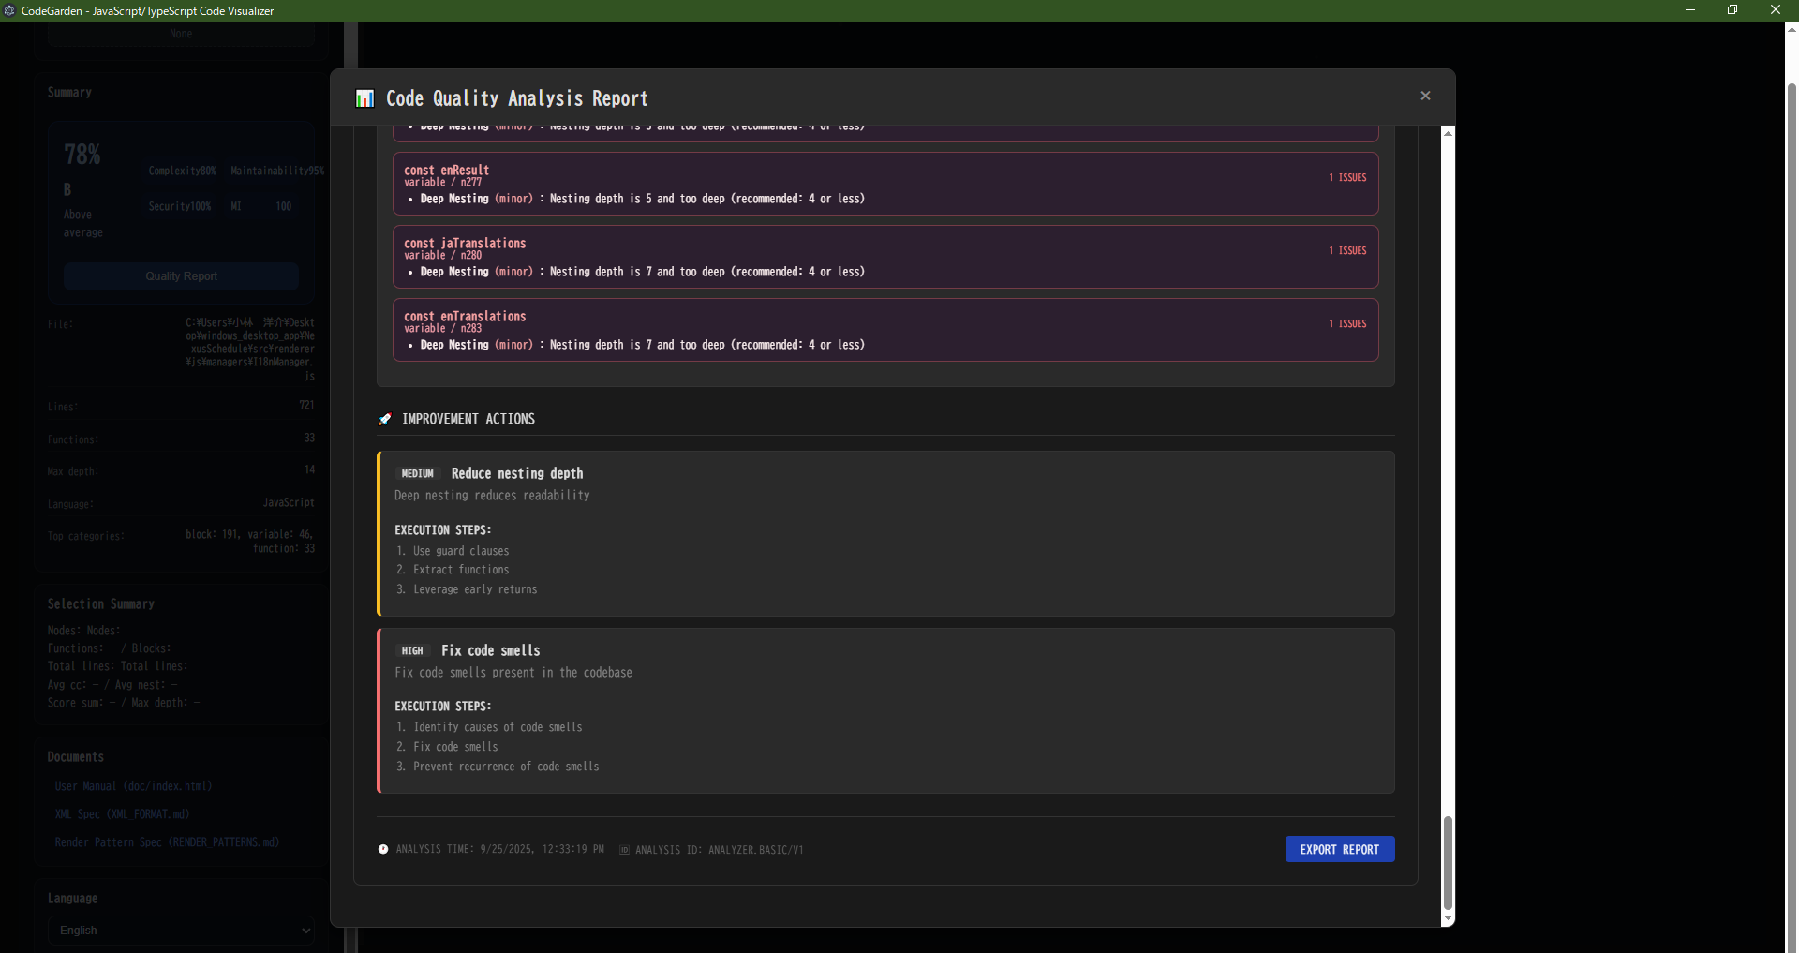The image size is (1799, 953).
Task: Click the clock icon before Analysis Time
Action: tap(383, 849)
